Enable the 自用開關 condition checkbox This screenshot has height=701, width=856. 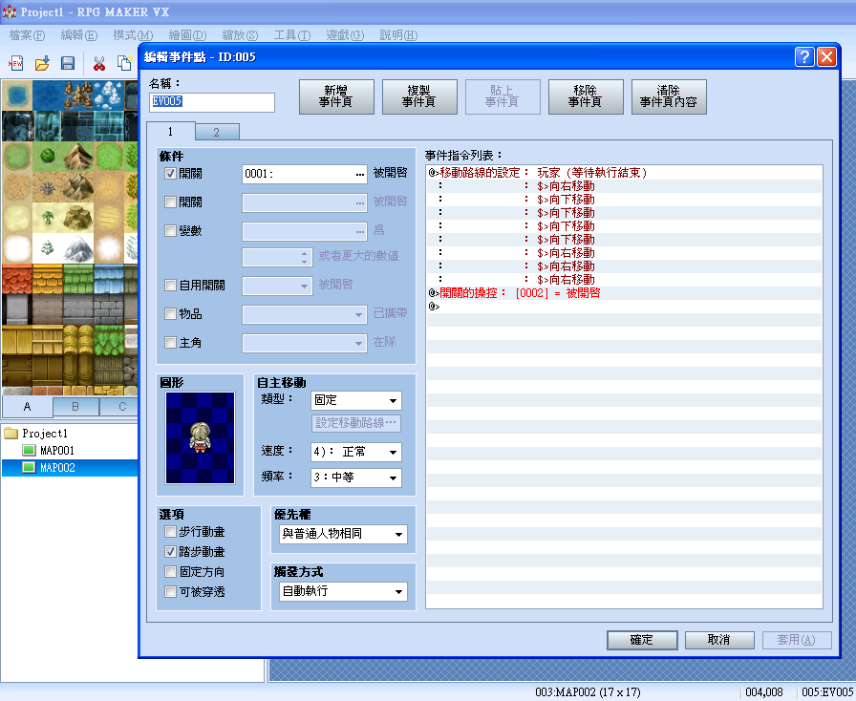pos(170,285)
